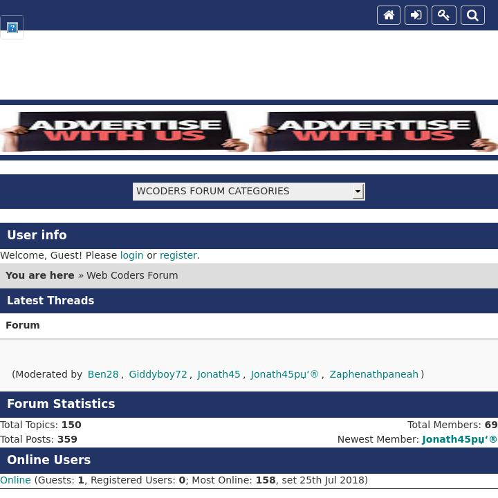Image resolution: width=498 pixels, height=498 pixels.
Task: Click the question mark placeholder image icon
Action: coord(12,28)
